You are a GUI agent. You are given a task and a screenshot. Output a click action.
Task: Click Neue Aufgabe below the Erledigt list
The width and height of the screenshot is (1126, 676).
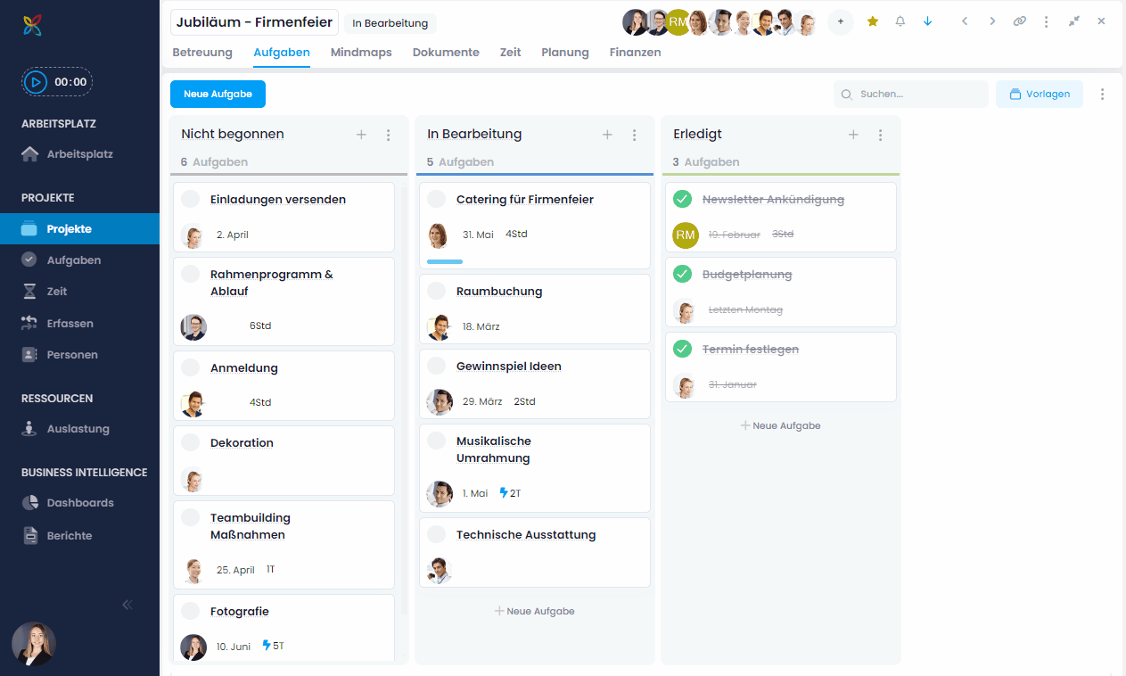click(x=781, y=426)
